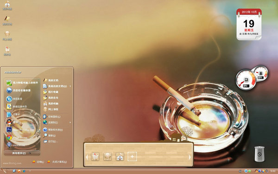Open Run dialog from Start menu

(51, 142)
